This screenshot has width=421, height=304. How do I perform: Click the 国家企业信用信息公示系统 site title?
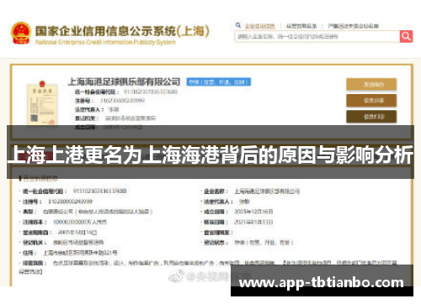pyautogui.click(x=122, y=31)
